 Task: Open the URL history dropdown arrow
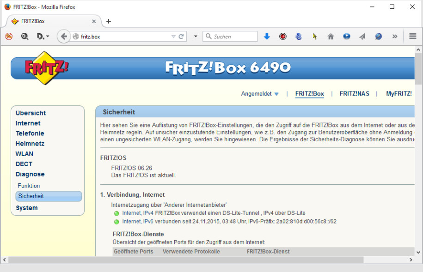173,36
